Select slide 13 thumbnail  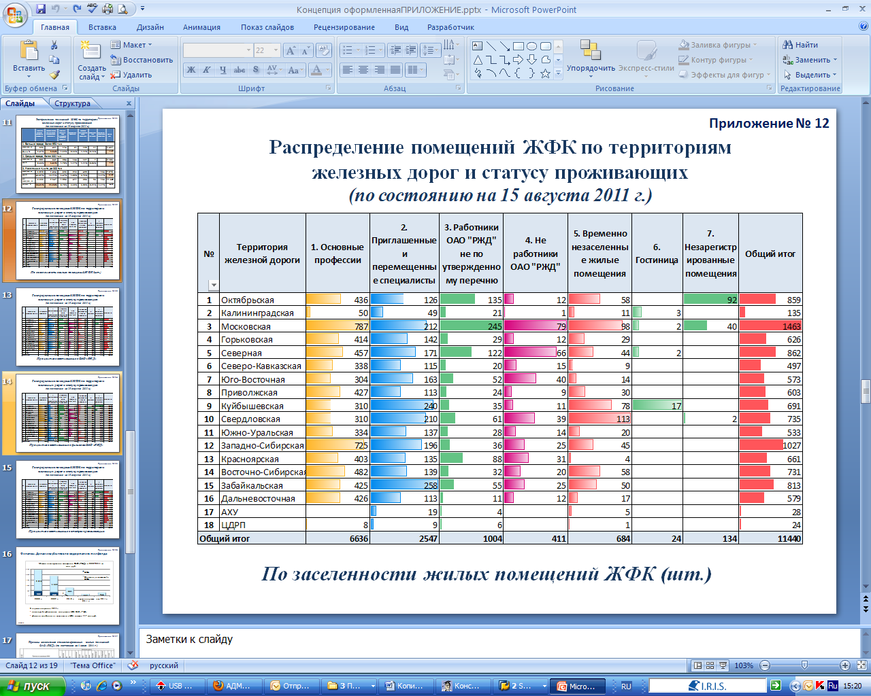click(x=67, y=327)
